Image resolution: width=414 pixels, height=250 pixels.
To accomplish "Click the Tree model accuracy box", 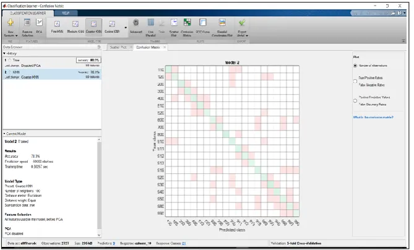I will click(88, 60).
